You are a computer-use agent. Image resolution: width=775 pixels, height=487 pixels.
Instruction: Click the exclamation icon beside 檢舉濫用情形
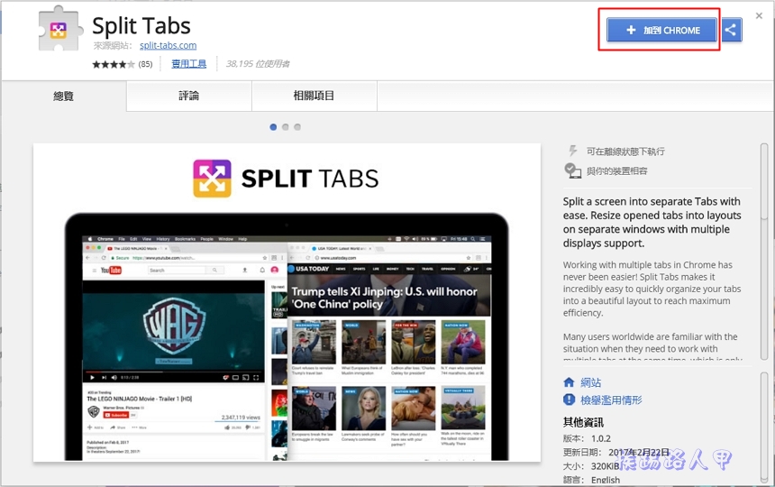(569, 400)
